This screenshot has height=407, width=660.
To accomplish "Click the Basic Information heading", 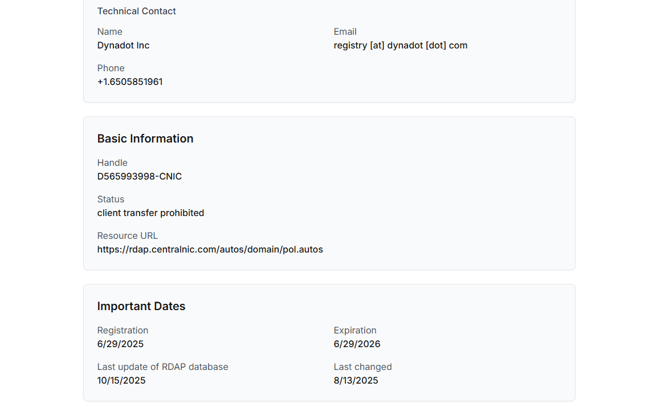I will tap(145, 139).
